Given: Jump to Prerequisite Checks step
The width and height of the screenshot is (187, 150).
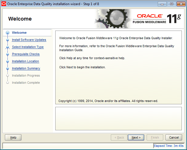Looking at the screenshot, I should 26,54.
